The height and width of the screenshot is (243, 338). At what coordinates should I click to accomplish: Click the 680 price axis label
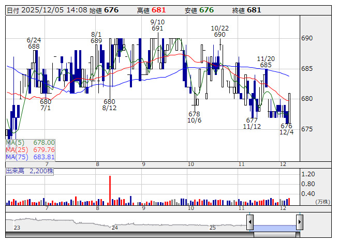pyautogui.click(x=307, y=99)
